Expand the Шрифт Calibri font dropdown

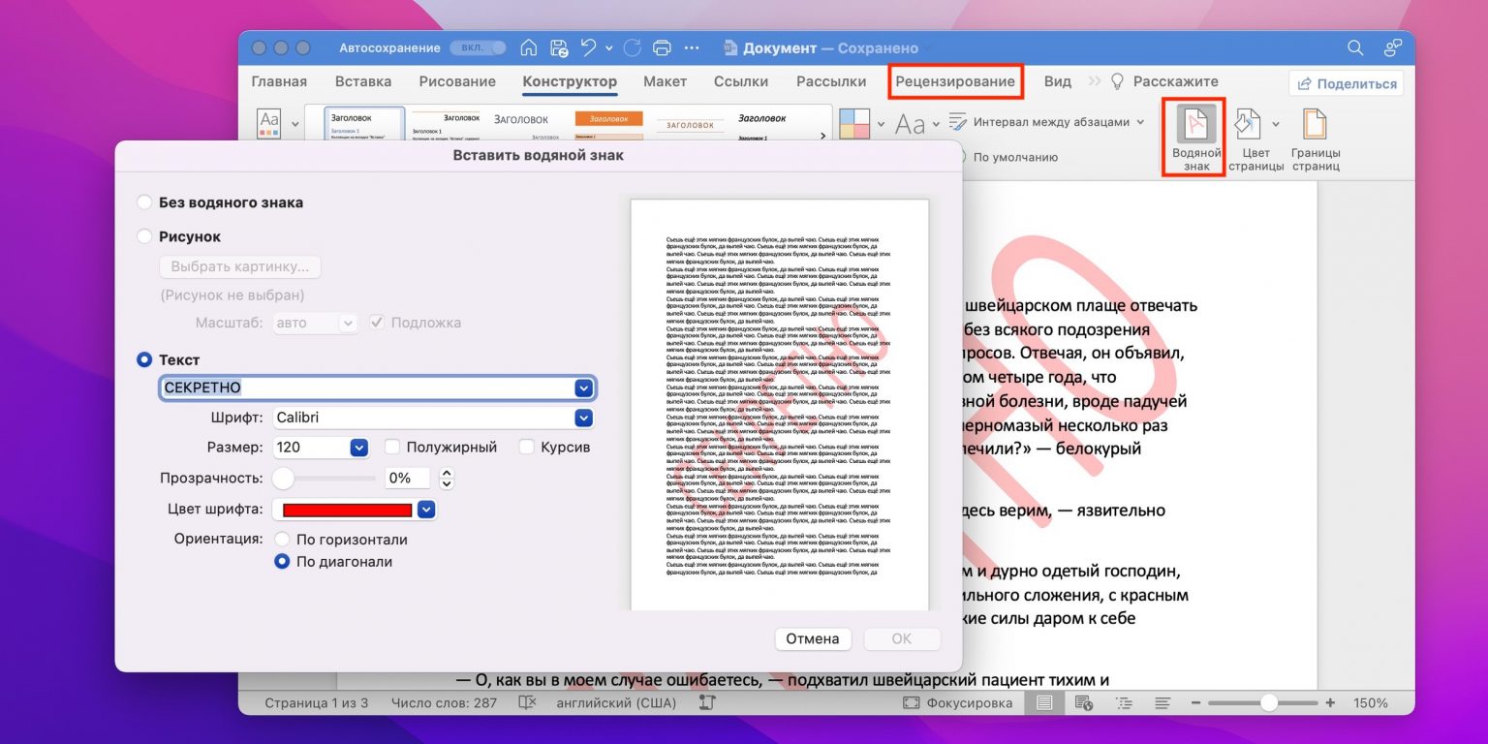click(x=583, y=418)
